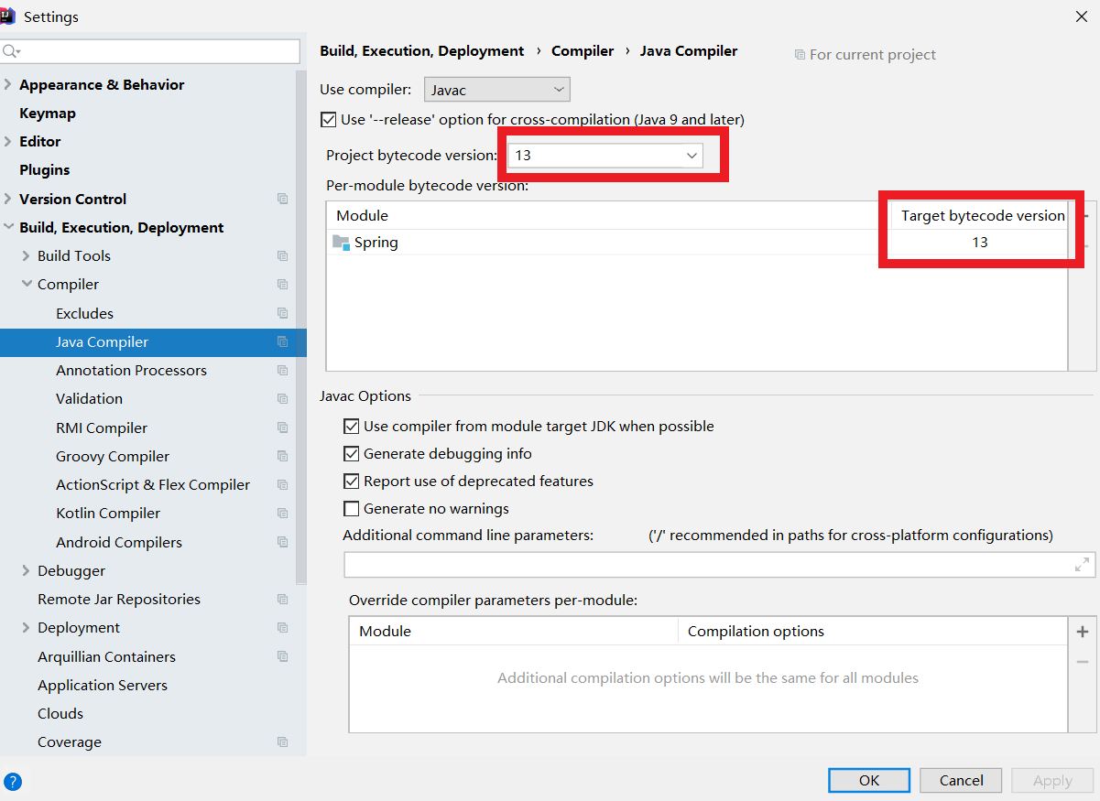Screen dimensions: 1100x801
Task: Click the search magnifier icon in settings
Action: [11, 51]
